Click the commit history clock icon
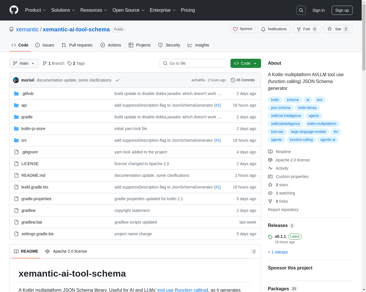This screenshot has width=366, height=292. [233, 80]
